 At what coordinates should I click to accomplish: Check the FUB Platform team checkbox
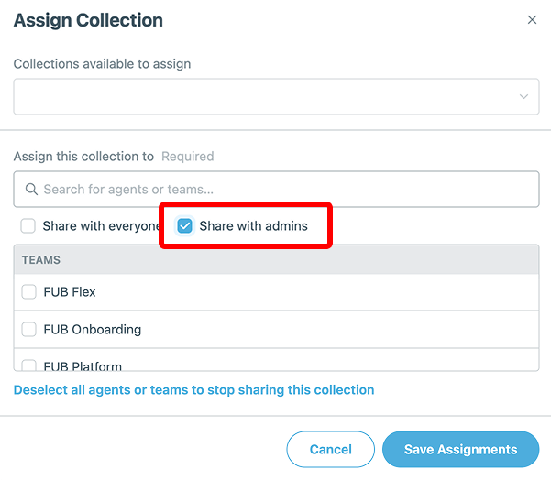[28, 366]
